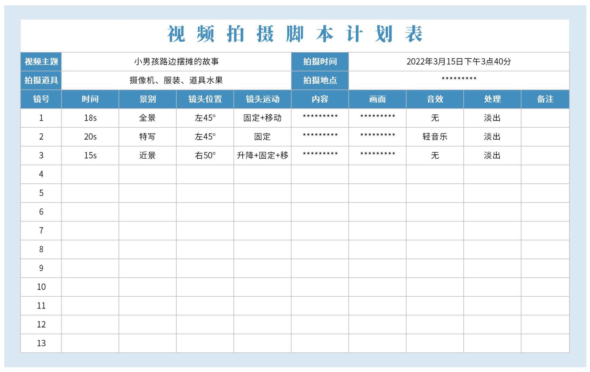Select shot number 11 cell
This screenshot has height=372, width=590.
[x=41, y=306]
